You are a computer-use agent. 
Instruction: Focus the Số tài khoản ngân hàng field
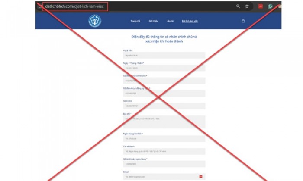tap(164, 164)
